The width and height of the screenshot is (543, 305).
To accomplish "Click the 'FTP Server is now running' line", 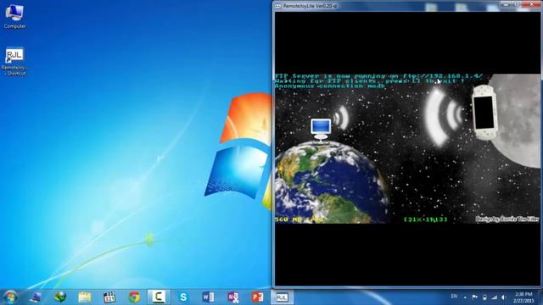I will (378, 75).
